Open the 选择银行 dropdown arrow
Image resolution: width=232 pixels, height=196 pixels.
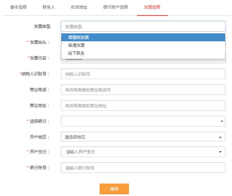tap(222, 121)
